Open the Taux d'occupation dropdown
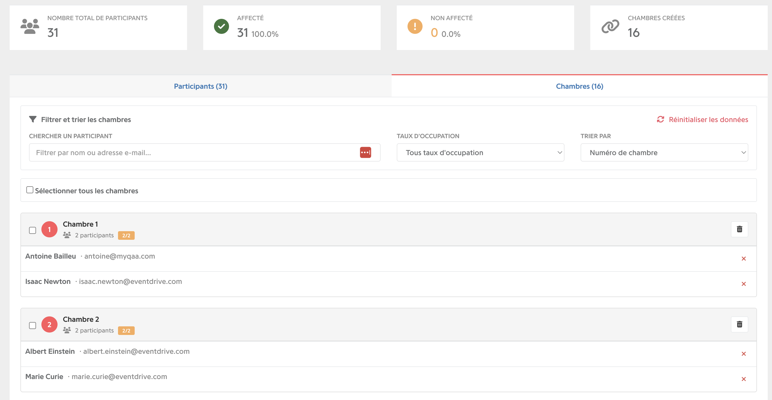Screen dimensions: 772x400 click(x=480, y=152)
